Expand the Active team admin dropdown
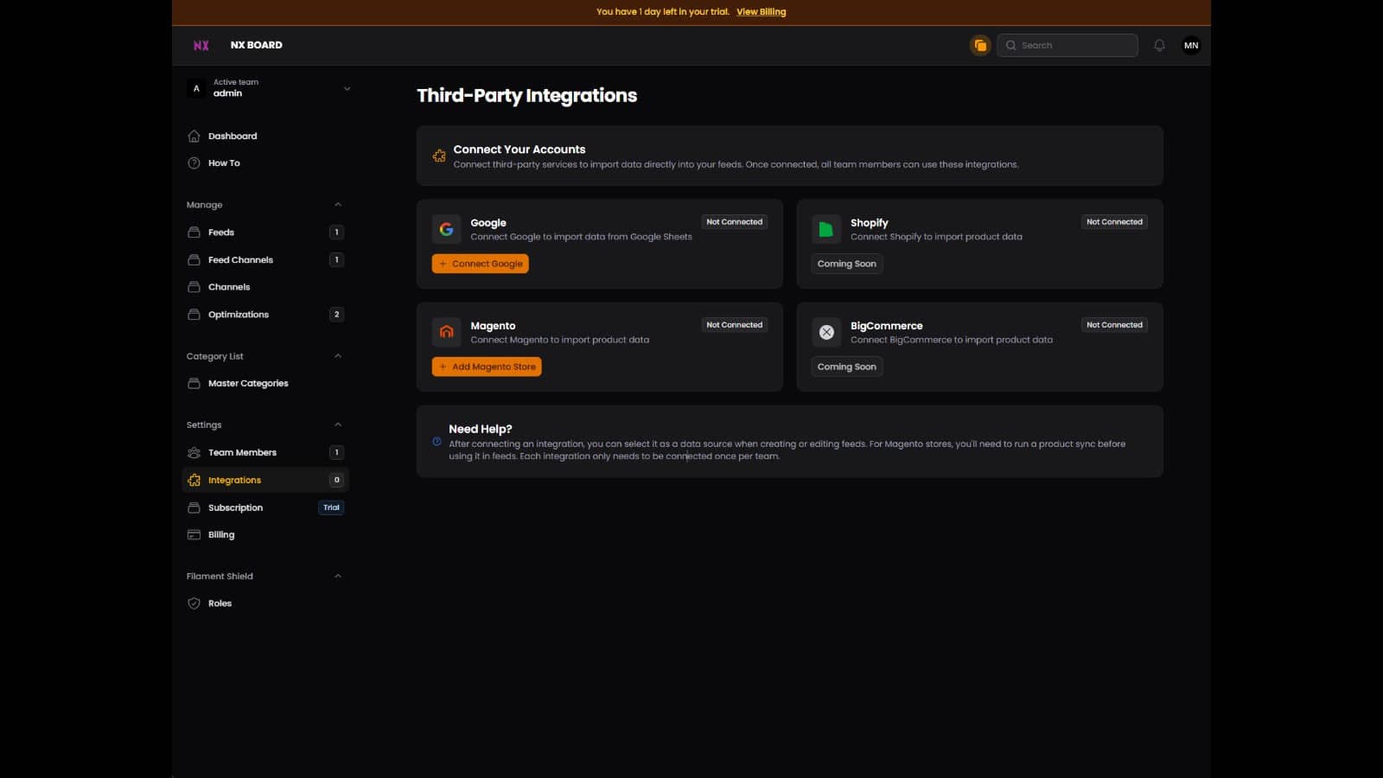Screen dimensions: 1383x778 pyautogui.click(x=346, y=88)
